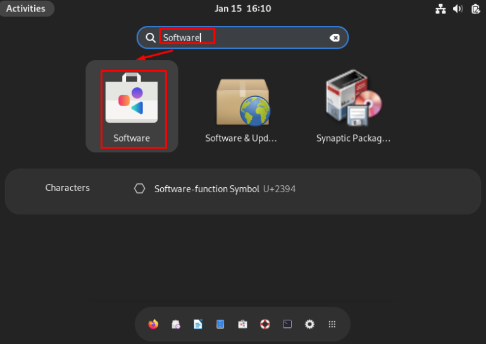Open Help lifebuoy icon in dock
Image resolution: width=486 pixels, height=344 pixels.
[x=265, y=324]
